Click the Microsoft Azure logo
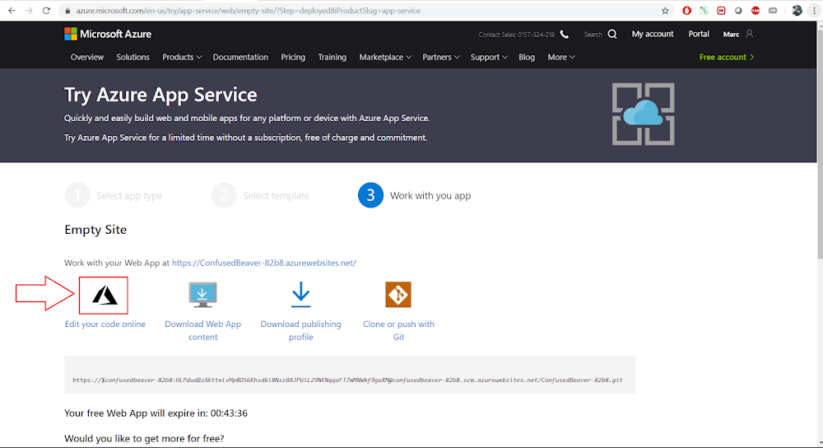This screenshot has width=823, height=448. tap(108, 34)
